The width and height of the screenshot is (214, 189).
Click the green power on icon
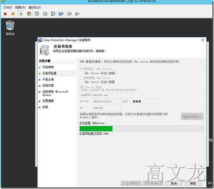(x=21, y=14)
